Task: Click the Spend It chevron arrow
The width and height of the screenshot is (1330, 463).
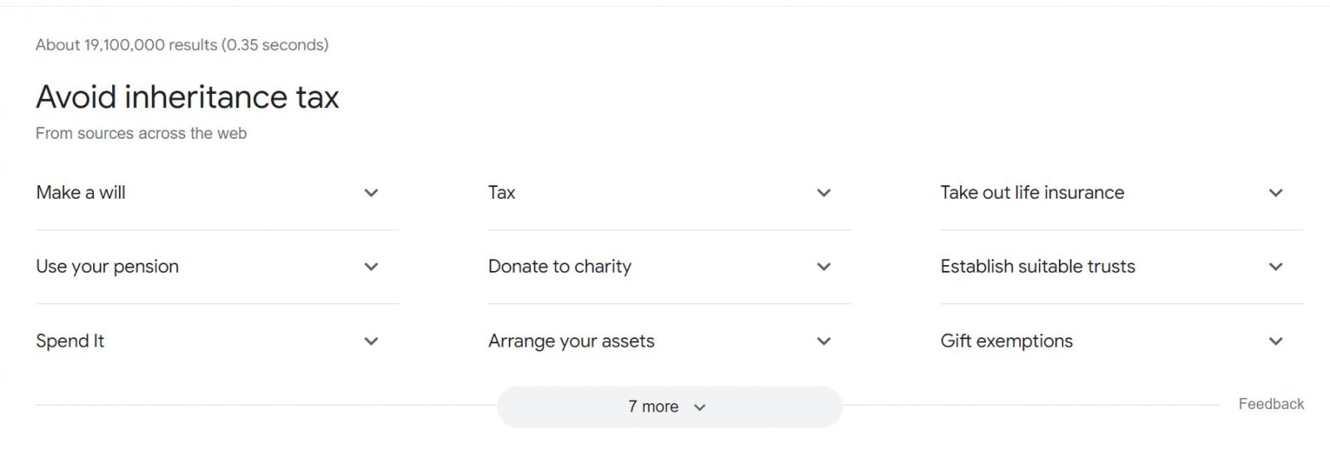Action: (372, 341)
